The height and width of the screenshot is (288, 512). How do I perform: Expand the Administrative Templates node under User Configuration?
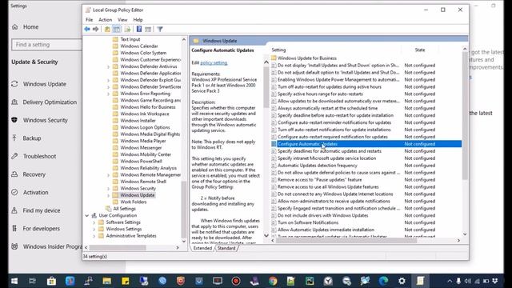tap(94, 236)
